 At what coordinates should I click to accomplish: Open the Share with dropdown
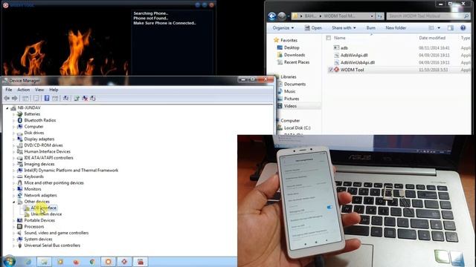click(x=344, y=28)
